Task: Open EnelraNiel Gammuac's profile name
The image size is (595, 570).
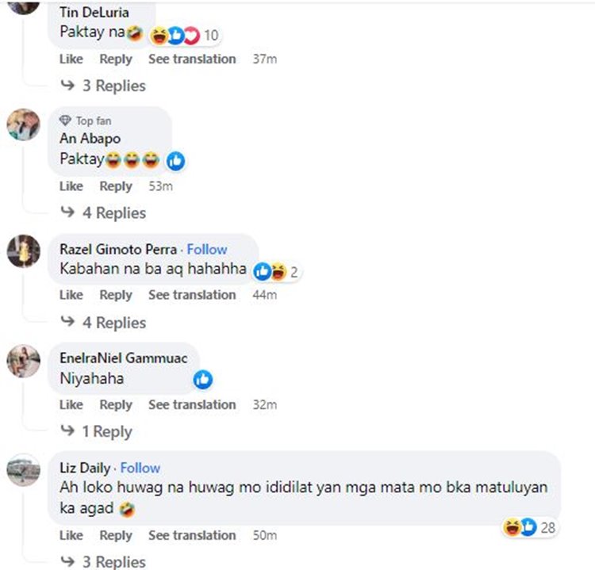Action: 123,358
